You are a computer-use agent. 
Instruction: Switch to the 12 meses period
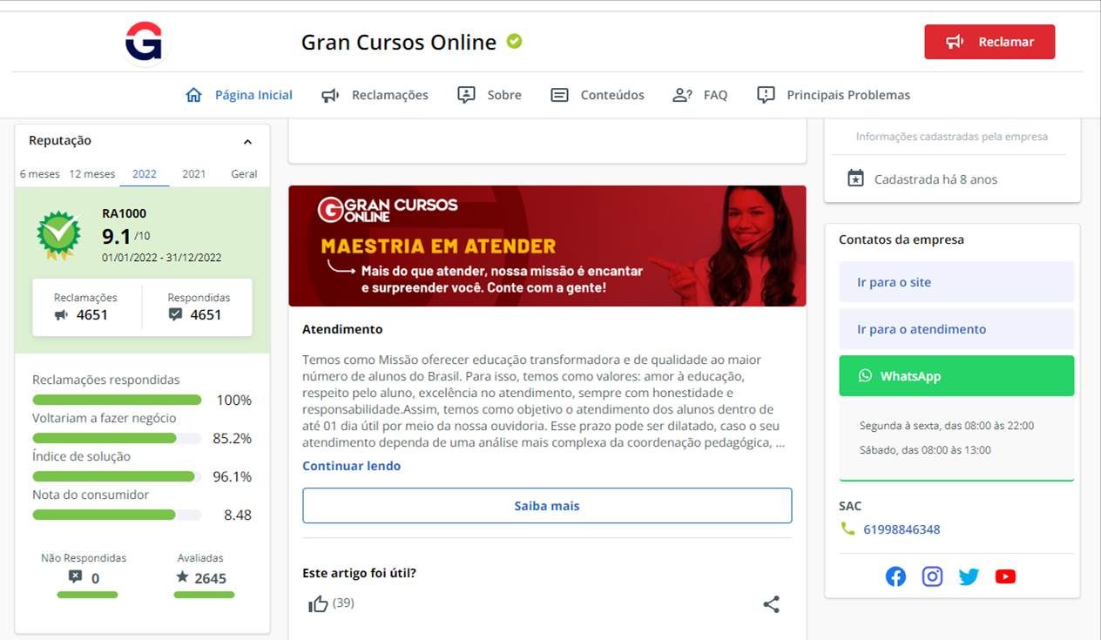click(x=92, y=174)
